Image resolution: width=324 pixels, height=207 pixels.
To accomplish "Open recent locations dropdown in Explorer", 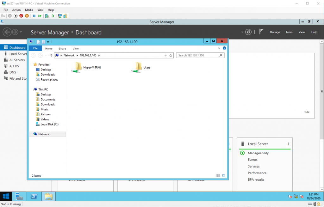I will pyautogui.click(x=46, y=55).
